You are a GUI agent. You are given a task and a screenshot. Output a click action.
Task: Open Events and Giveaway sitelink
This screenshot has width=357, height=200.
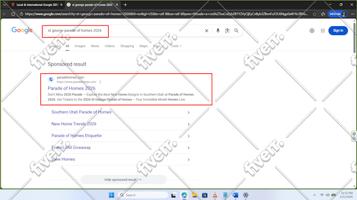pos(71,148)
